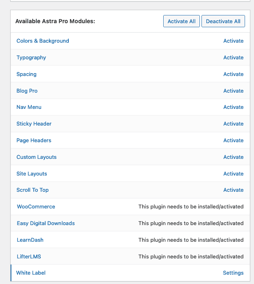254x284 pixels.
Task: Activate the Colors & Background module
Action: pos(233,41)
